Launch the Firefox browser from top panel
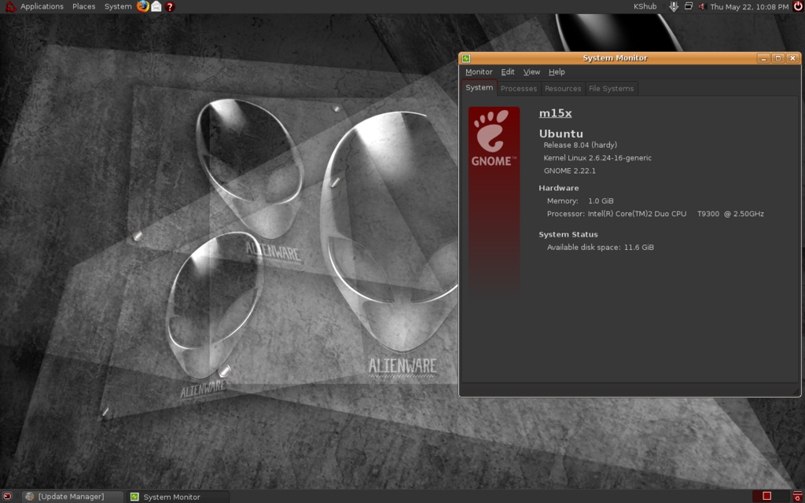Viewport: 805px width, 503px height. (x=143, y=6)
